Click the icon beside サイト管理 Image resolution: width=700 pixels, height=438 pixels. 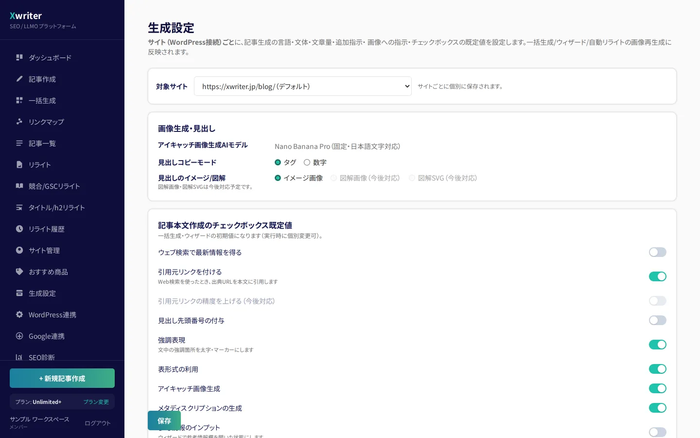19,250
